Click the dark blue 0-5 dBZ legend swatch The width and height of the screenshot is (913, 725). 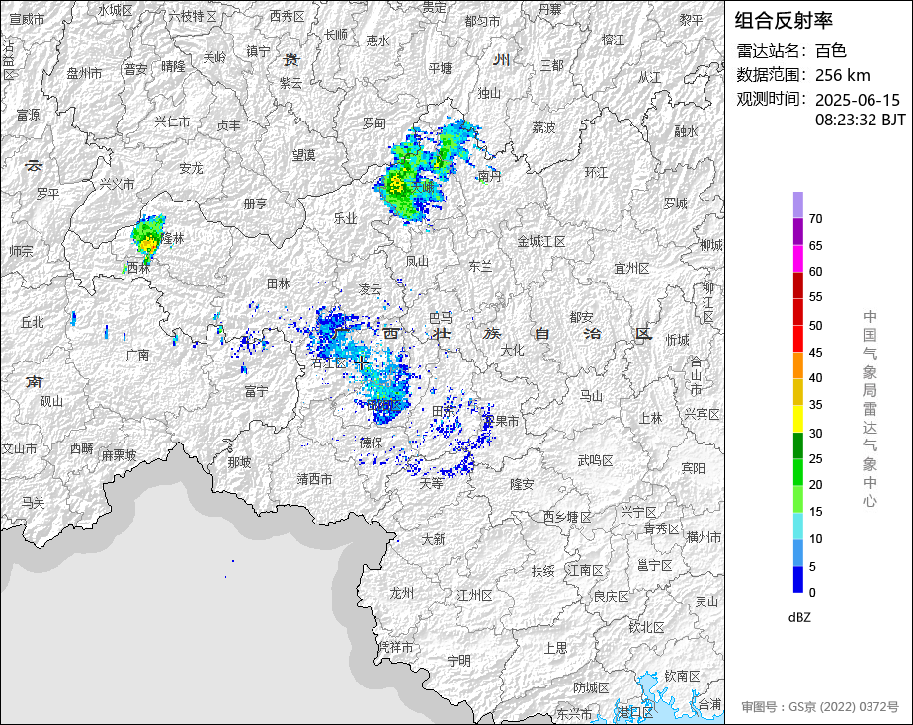click(x=797, y=579)
